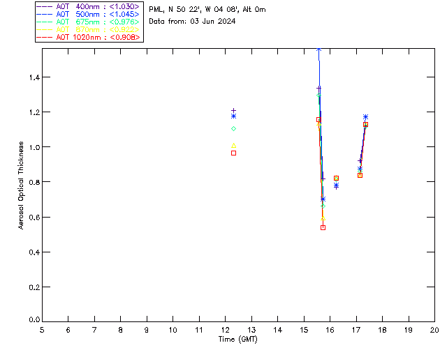Click x-axis tick label 17
The height and width of the screenshot is (357, 447).
click(x=356, y=331)
